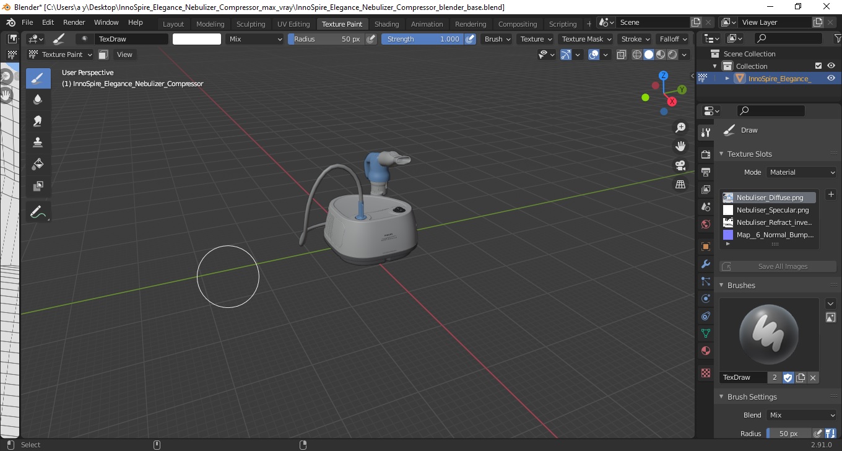Open Object Data mesh properties tab

point(705,333)
